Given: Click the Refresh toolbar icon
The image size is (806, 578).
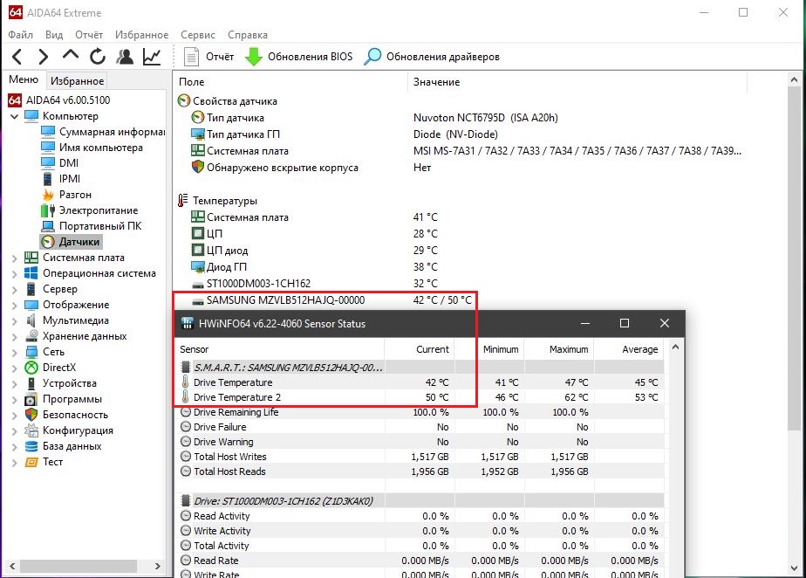Looking at the screenshot, I should 98,57.
